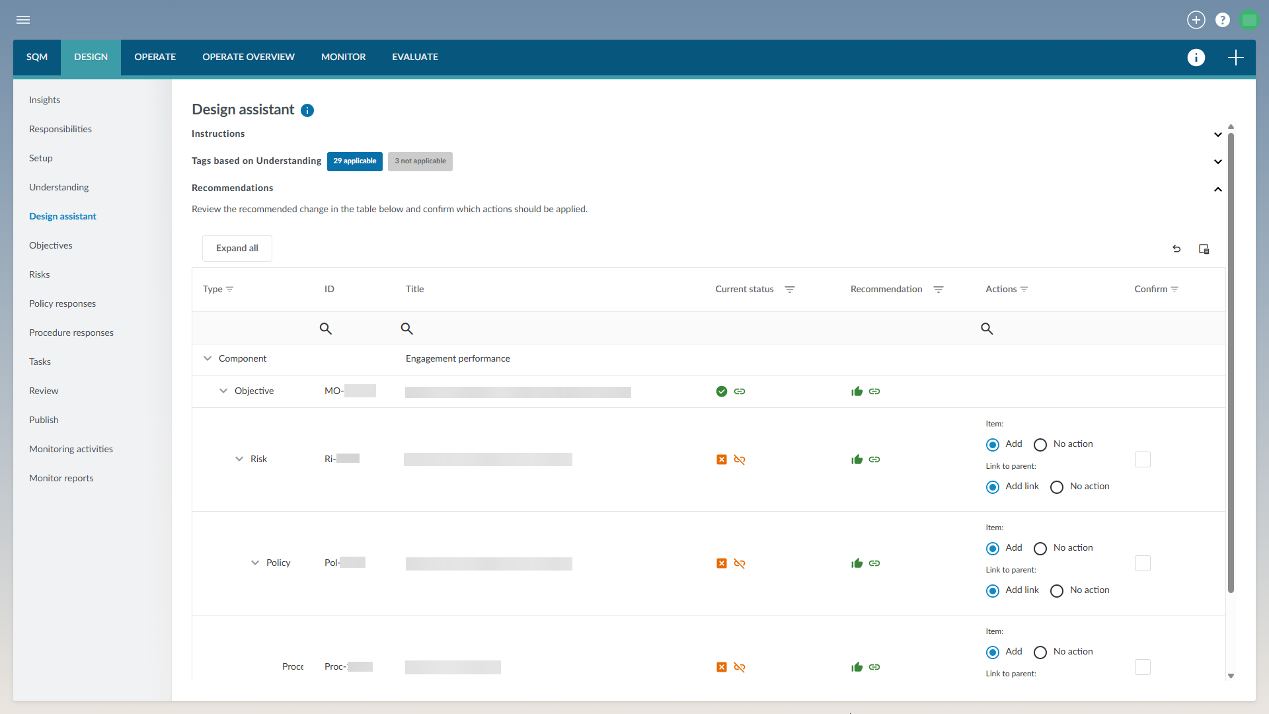
Task: Click the circled plus icon in top bar
Action: click(1196, 20)
